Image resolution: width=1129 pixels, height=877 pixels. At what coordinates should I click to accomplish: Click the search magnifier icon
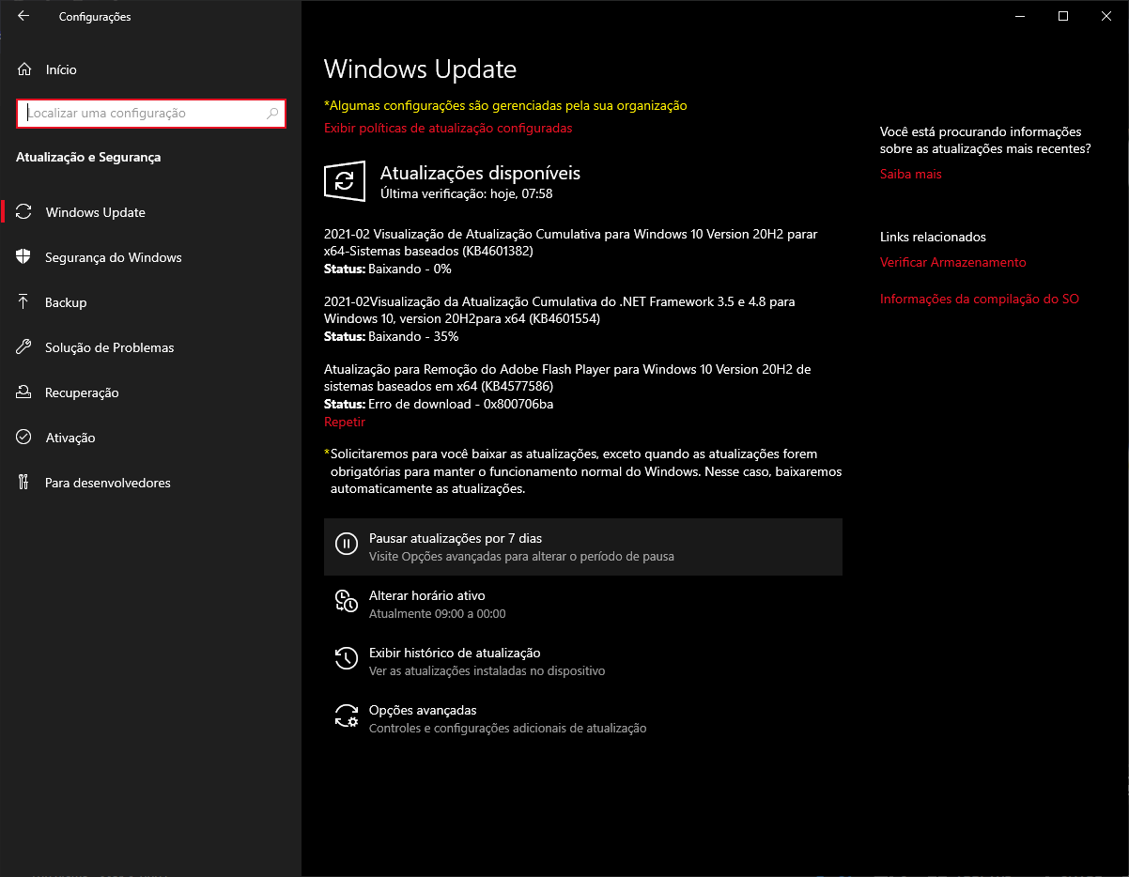(x=272, y=114)
